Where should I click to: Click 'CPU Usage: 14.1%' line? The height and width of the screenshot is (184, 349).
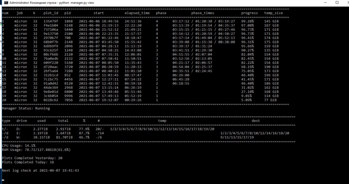[x=19, y=146]
